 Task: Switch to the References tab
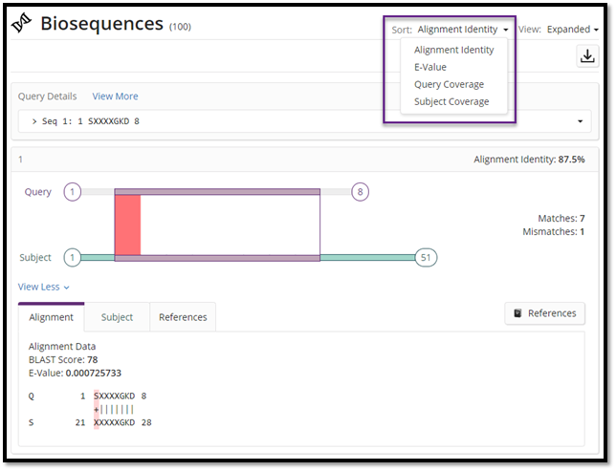click(183, 317)
